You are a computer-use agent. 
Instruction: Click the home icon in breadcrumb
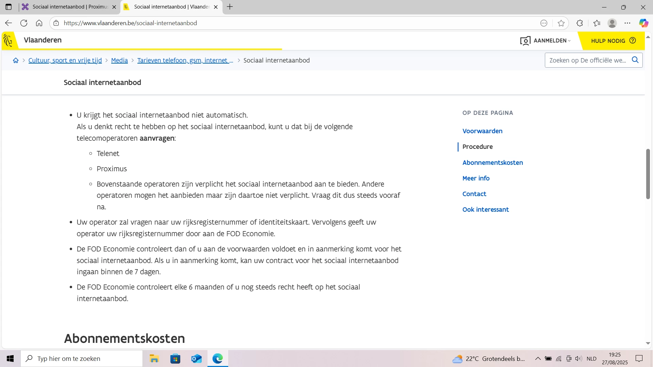point(16,60)
